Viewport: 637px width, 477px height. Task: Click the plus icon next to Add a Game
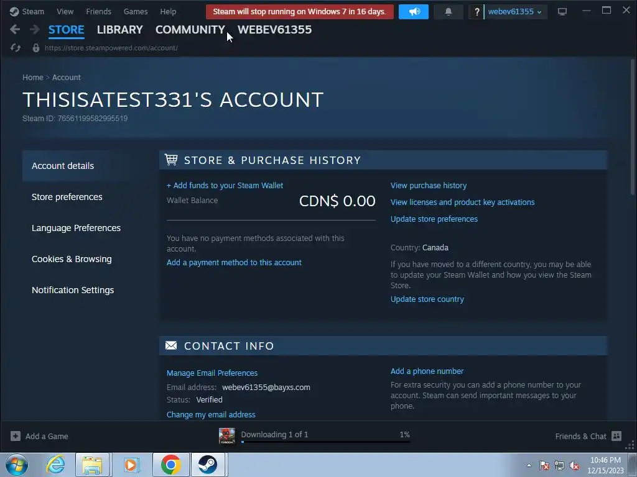16,436
